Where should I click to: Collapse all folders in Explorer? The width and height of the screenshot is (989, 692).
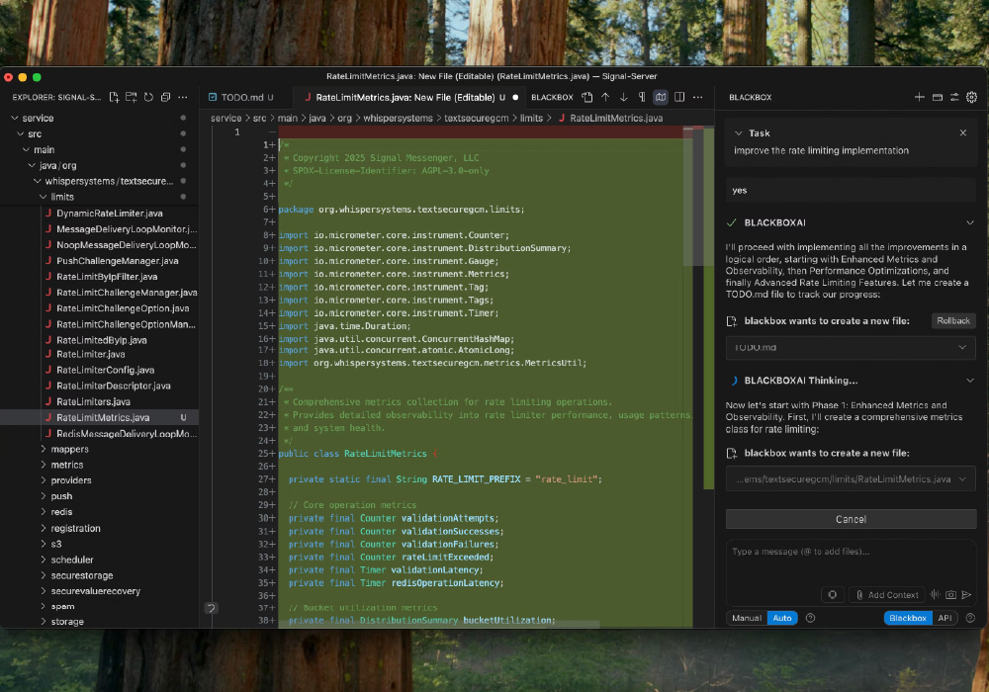[x=164, y=97]
